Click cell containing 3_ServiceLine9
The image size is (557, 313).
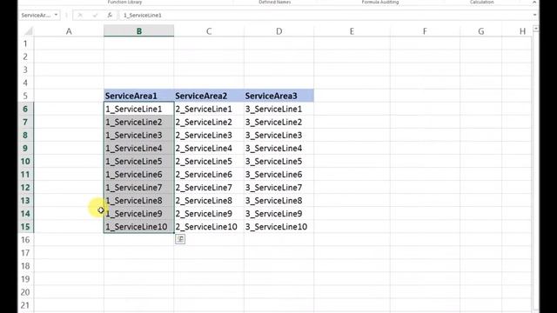coord(278,214)
